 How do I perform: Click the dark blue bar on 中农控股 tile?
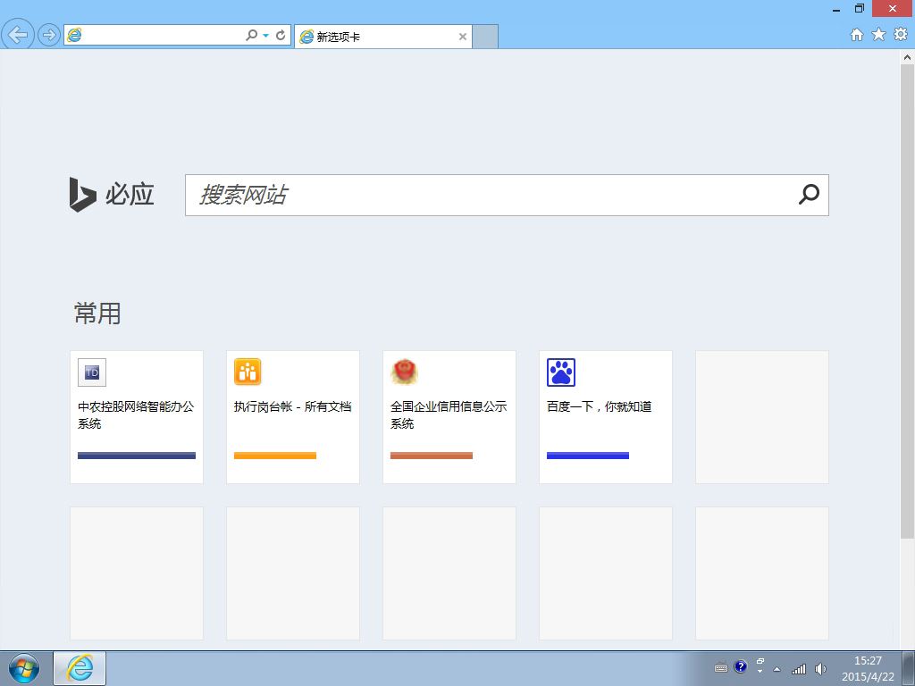pyautogui.click(x=137, y=456)
